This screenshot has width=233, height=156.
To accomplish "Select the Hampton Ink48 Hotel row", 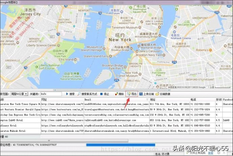I will (20, 120).
